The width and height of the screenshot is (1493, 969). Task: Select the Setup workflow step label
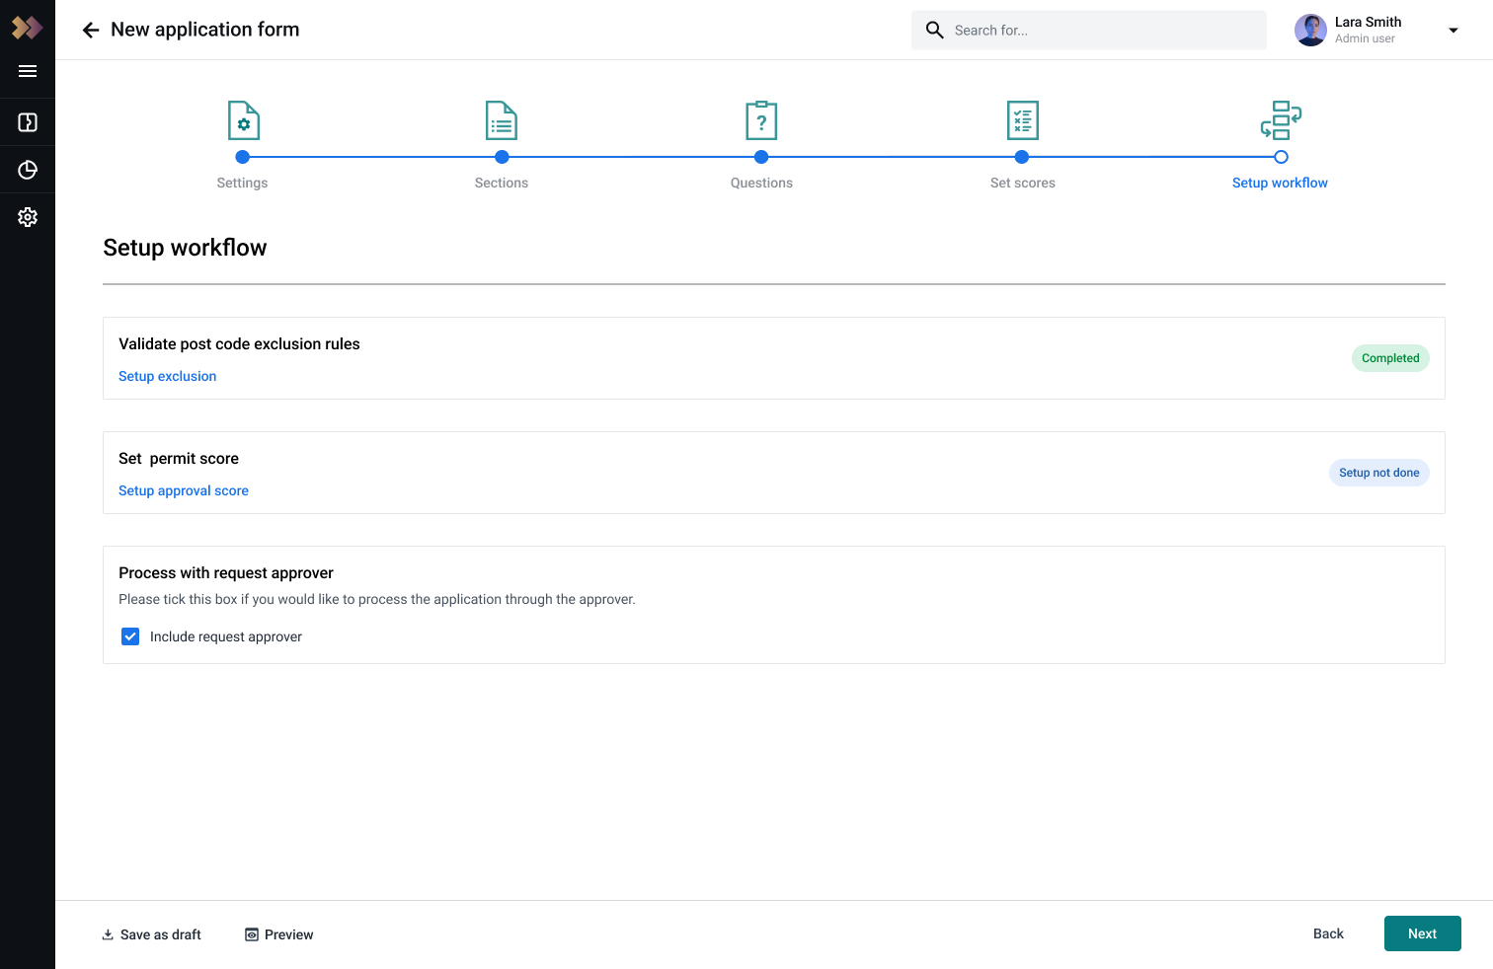[1280, 183]
